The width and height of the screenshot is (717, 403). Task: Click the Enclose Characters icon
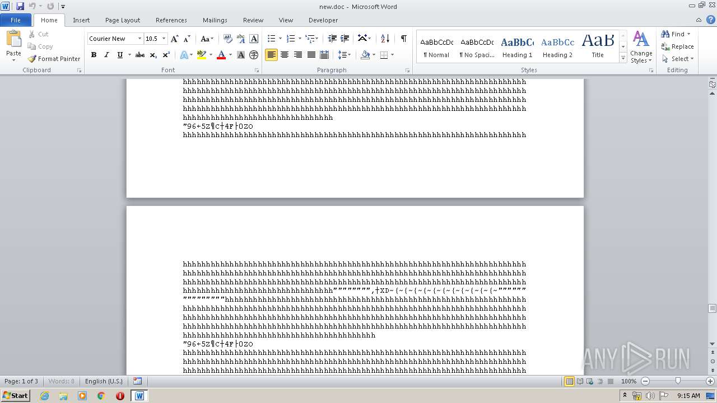pos(254,55)
